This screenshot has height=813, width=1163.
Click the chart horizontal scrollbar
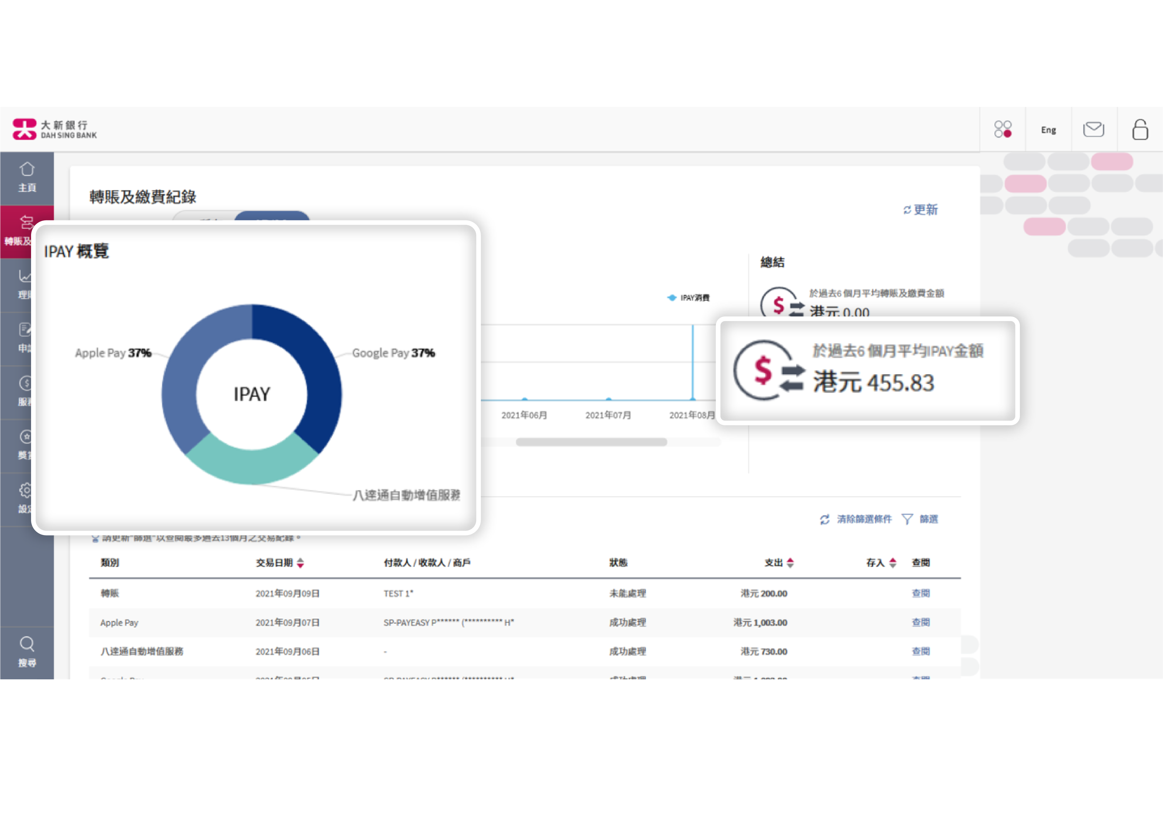point(591,442)
